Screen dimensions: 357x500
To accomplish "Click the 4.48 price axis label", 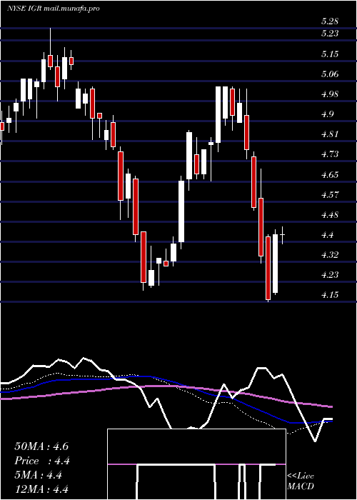I will tap(330, 214).
